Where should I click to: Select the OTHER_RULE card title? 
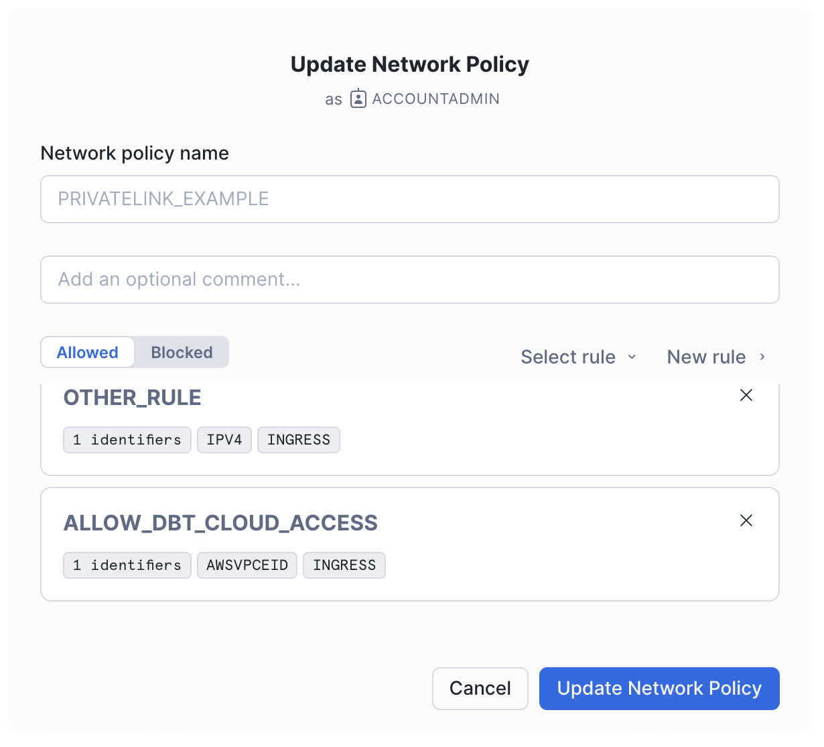point(132,397)
